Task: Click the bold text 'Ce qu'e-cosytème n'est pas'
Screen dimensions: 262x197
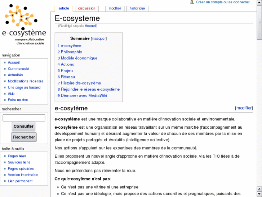Action: tap(82, 179)
